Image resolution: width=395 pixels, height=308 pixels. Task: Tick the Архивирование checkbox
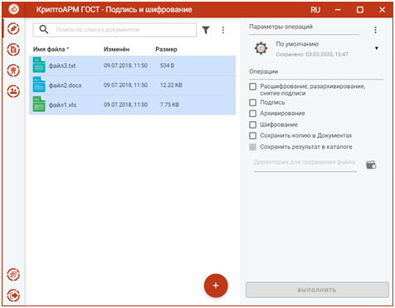pos(253,114)
